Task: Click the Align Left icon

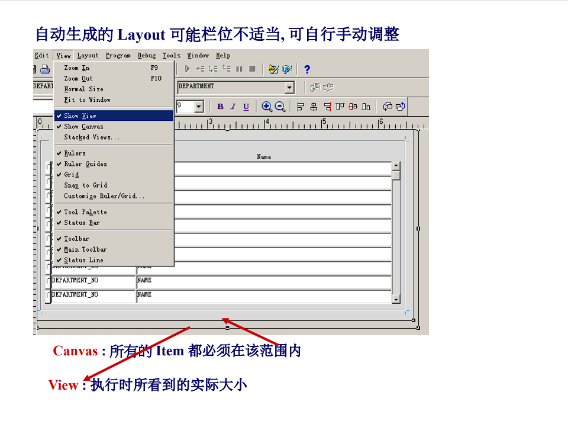Action: point(301,107)
